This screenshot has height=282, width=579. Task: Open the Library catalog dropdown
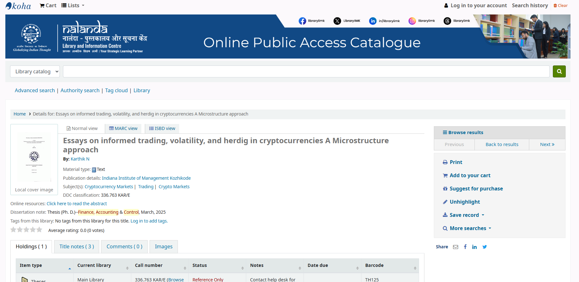tap(35, 71)
